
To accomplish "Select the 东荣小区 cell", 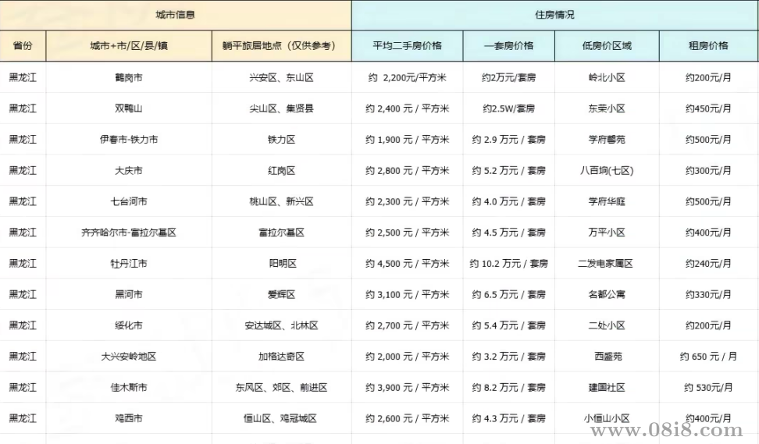I will click(607, 108).
